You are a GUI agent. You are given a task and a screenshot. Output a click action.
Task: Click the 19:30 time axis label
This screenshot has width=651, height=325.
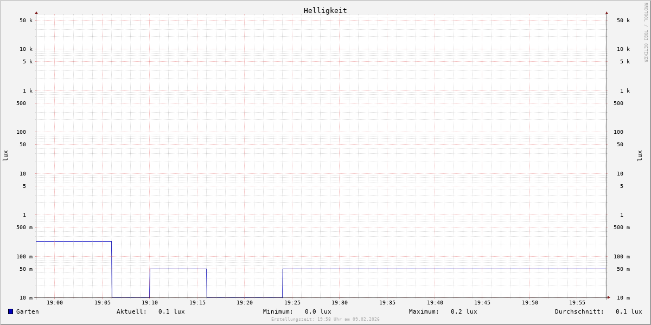pyautogui.click(x=340, y=303)
